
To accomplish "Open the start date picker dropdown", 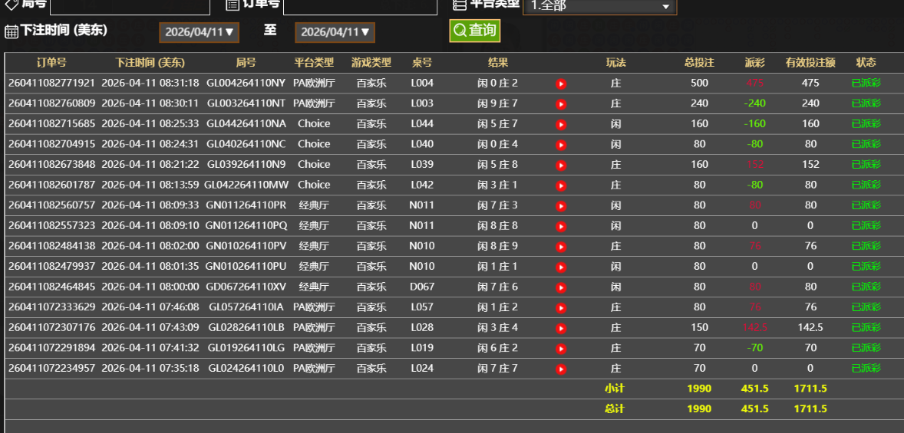I will click(200, 32).
